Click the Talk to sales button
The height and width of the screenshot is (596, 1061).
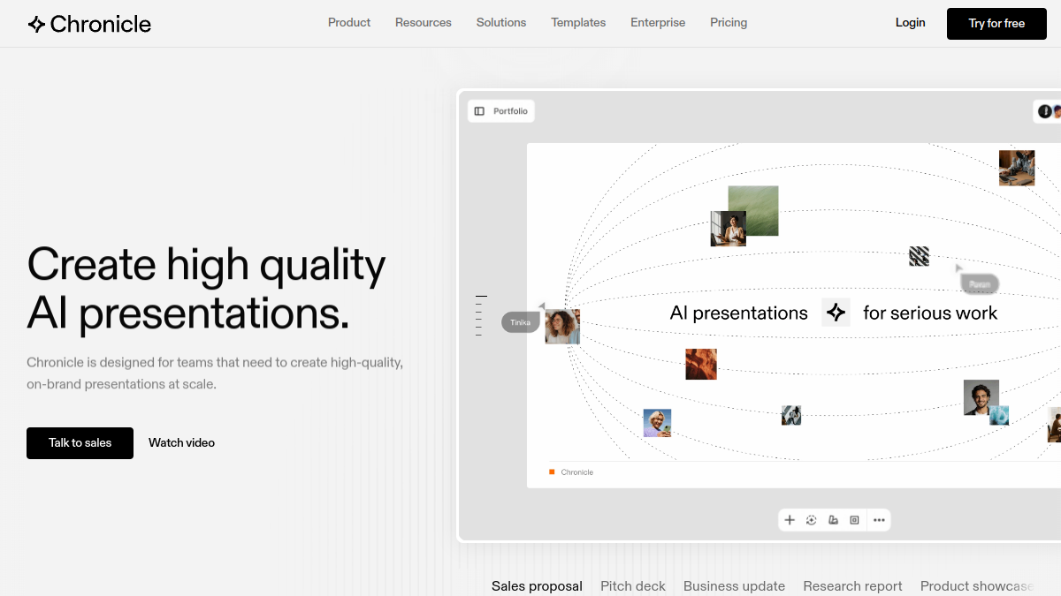(80, 443)
